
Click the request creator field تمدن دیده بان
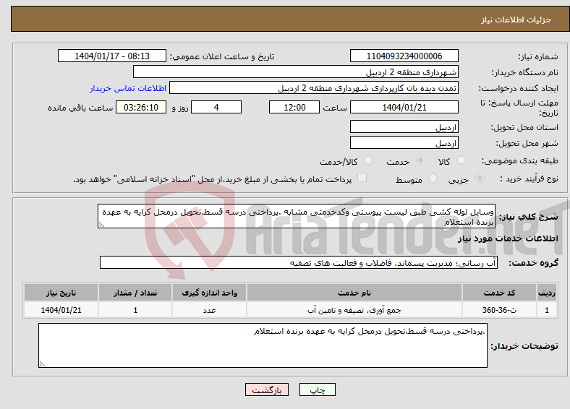point(314,88)
